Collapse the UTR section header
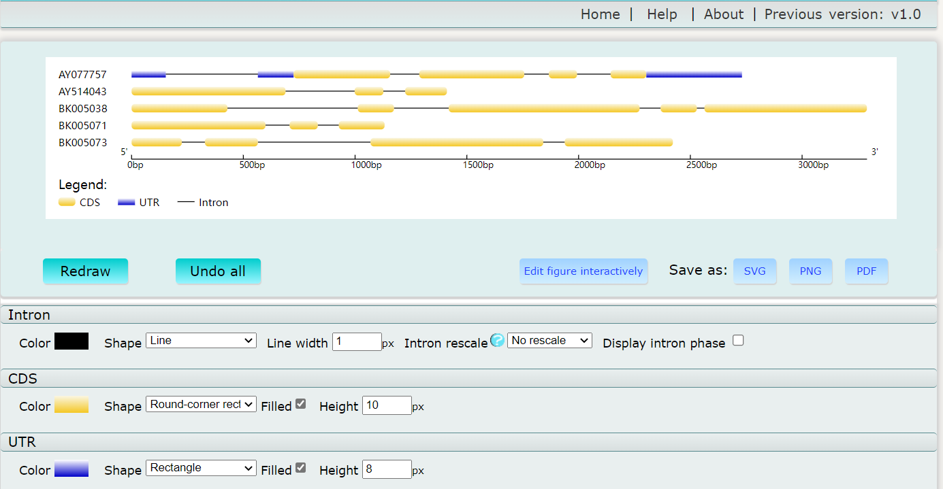 (468, 442)
